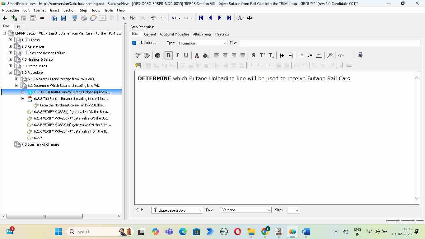Switch to the General tab
This screenshot has width=425, height=239.
point(150,34)
